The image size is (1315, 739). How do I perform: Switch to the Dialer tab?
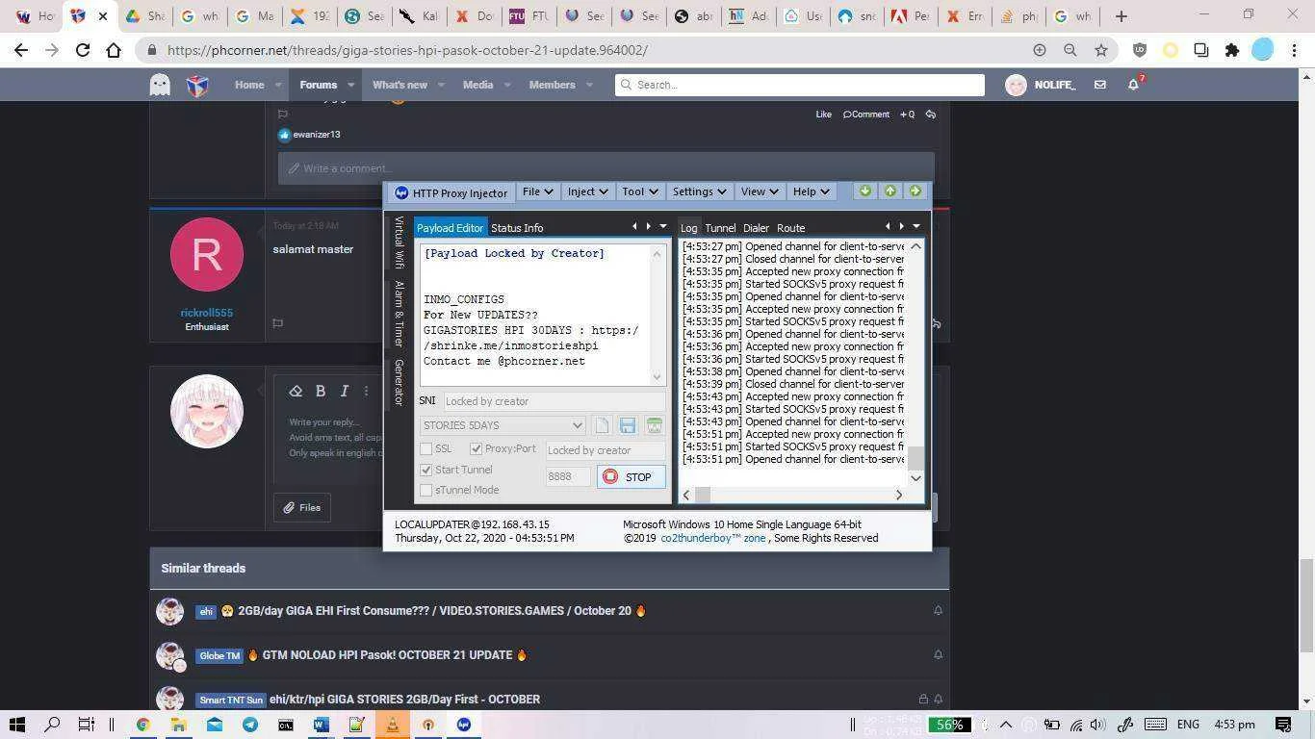(756, 228)
